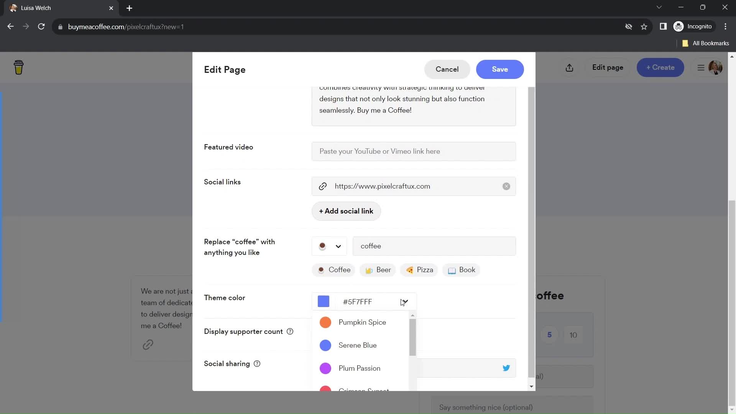Click the Save button to apply changes
Viewport: 736px width, 414px height.
[x=500, y=69]
